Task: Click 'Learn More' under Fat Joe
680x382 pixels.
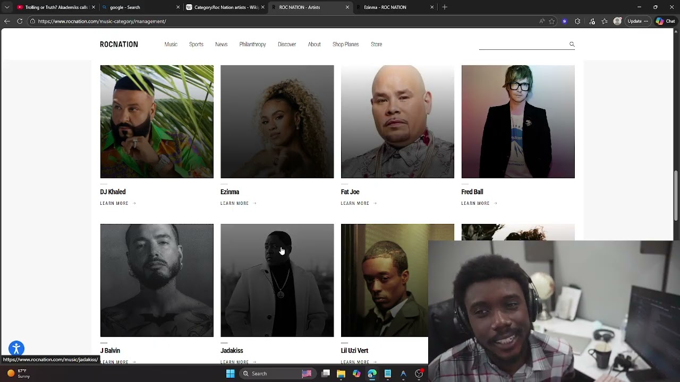Action: [359, 204]
